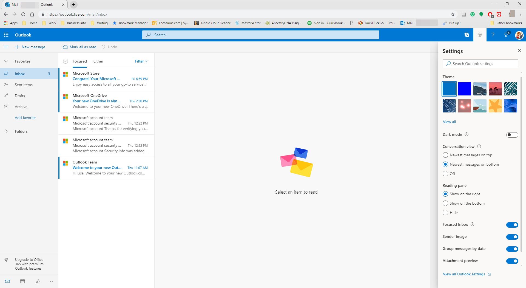Click New message button
526x288 pixels.
point(30,47)
